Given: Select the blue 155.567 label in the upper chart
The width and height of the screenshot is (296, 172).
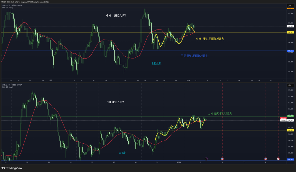Looking at the screenshot, I should coord(290,51).
